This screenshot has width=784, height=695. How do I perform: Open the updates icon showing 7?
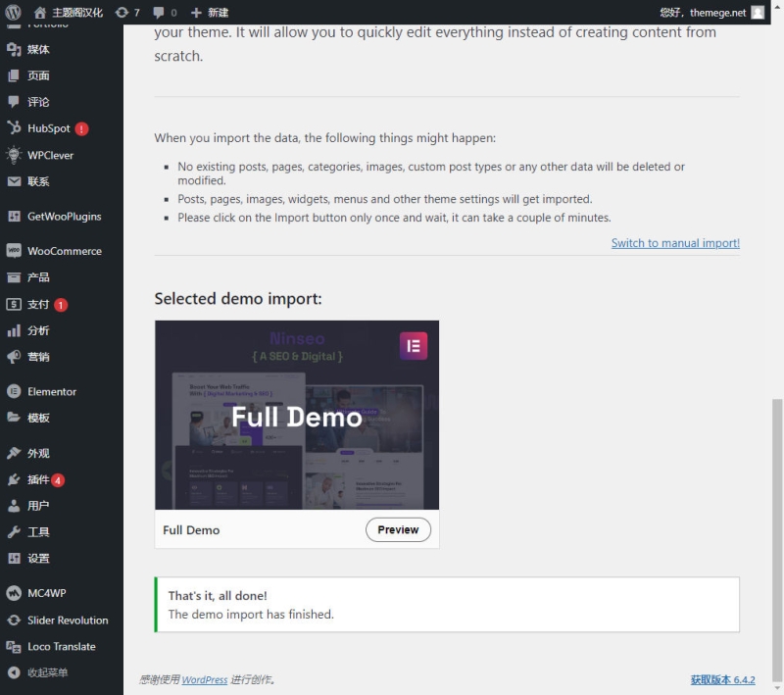(122, 13)
